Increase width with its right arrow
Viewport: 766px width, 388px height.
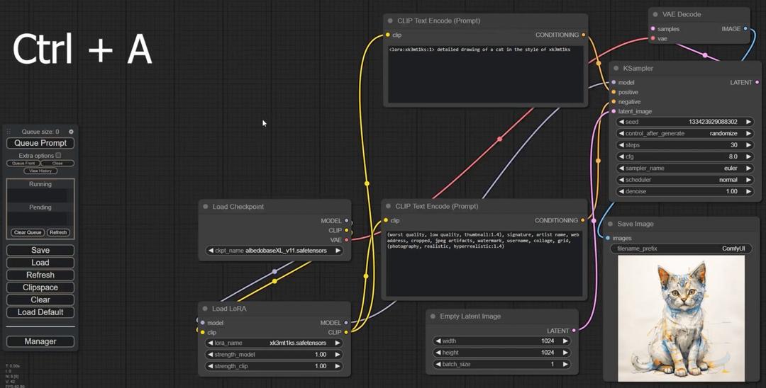pyautogui.click(x=565, y=341)
